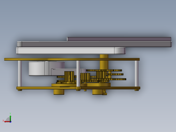176x132 pixels.
Task: Select the lower brass base plate
Action: tap(78, 88)
